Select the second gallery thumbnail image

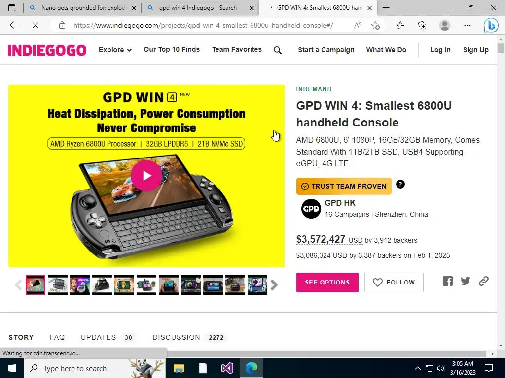[58, 285]
